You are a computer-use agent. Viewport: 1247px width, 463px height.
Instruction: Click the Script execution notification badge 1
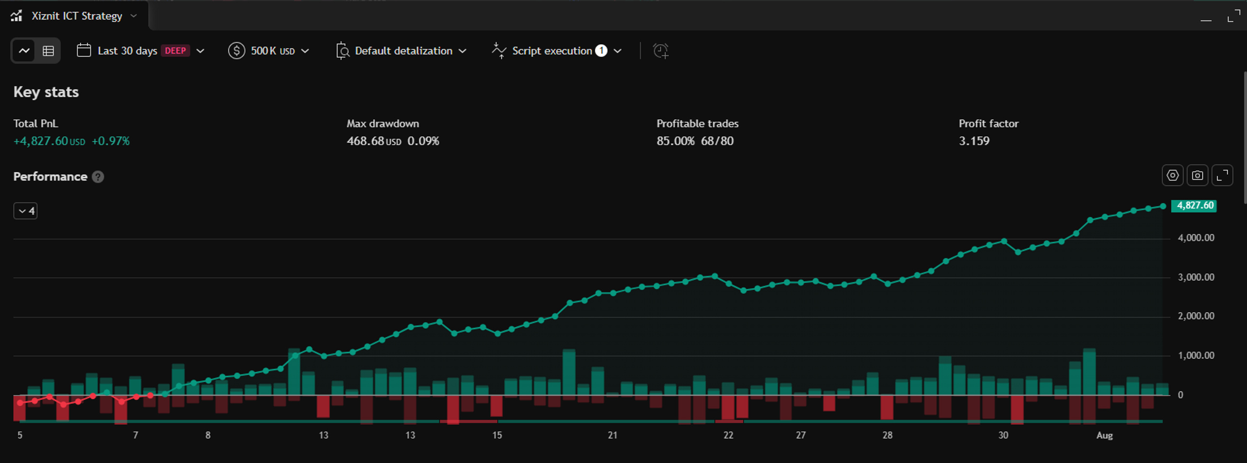(x=601, y=51)
